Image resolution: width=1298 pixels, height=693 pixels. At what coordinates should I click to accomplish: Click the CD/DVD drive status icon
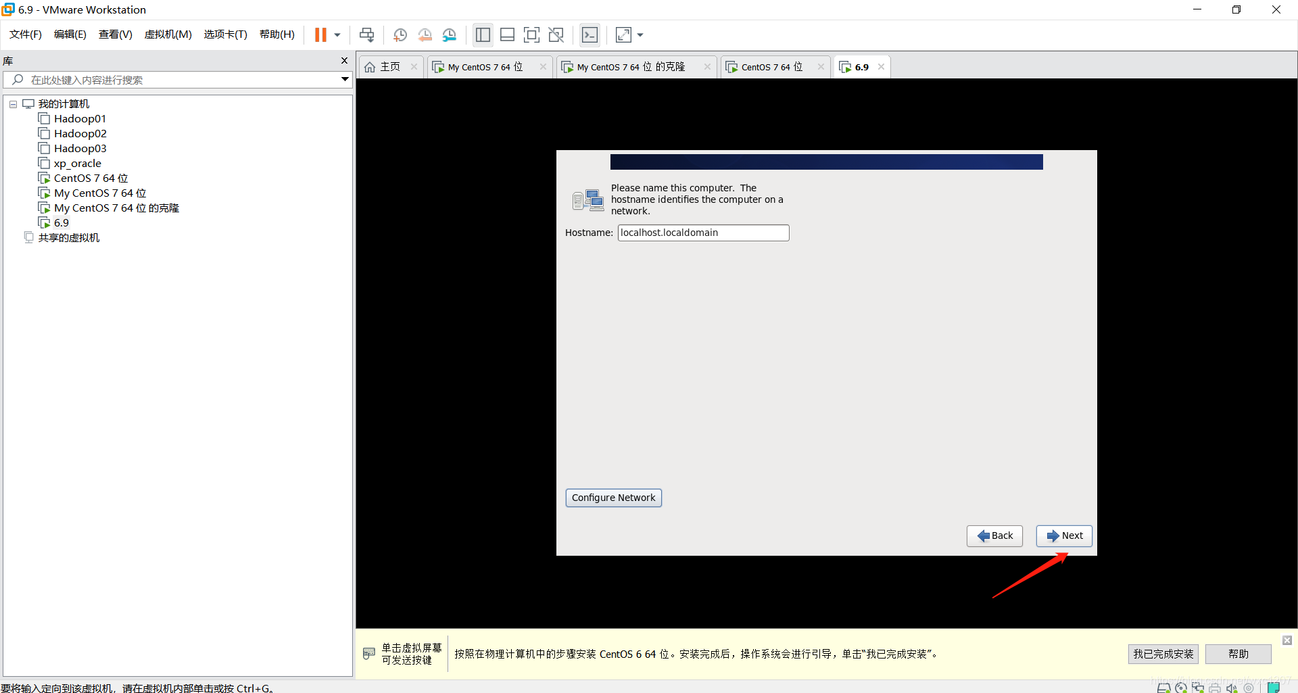(1181, 688)
